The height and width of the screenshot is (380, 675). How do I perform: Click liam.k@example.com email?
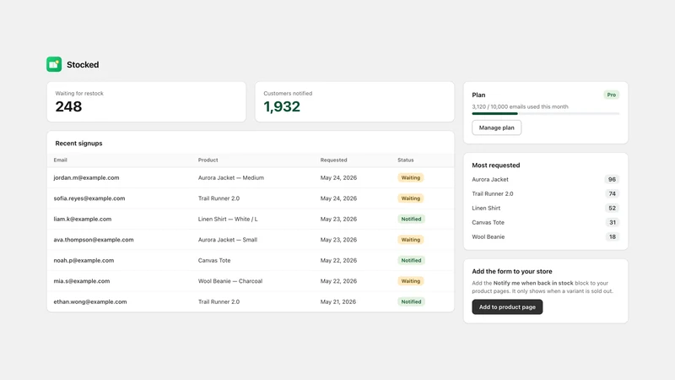[82, 219]
